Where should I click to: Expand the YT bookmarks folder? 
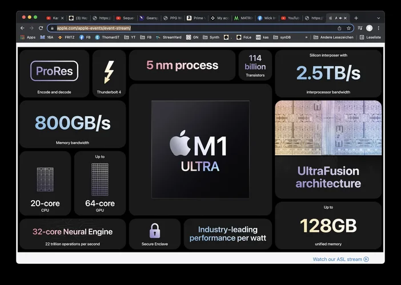(x=130, y=37)
